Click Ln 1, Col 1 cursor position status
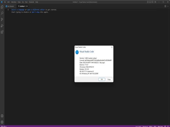170x127 pixels. pos(138,126)
